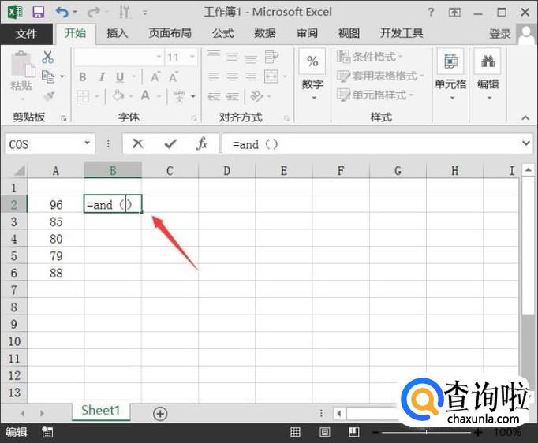
Task: Open the 文件 File tab
Action: (26, 34)
